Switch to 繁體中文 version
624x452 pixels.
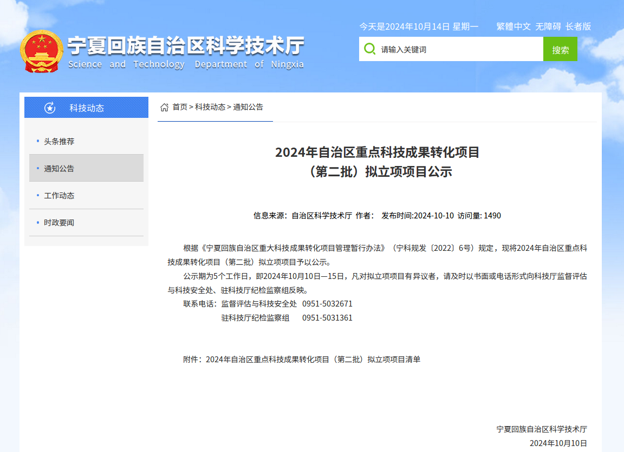click(513, 26)
